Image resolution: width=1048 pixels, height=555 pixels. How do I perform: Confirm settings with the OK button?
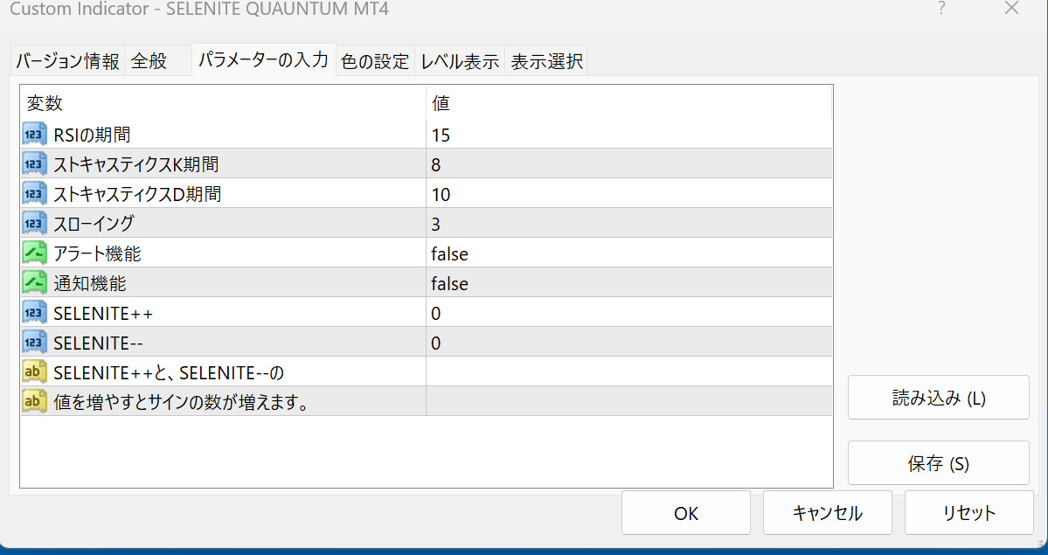[x=686, y=513]
